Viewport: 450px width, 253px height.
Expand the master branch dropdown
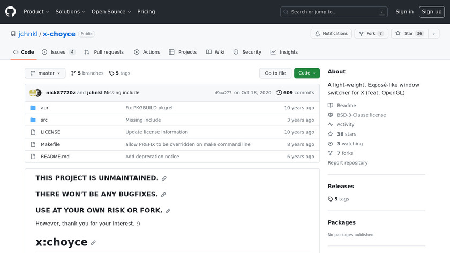[x=45, y=73]
